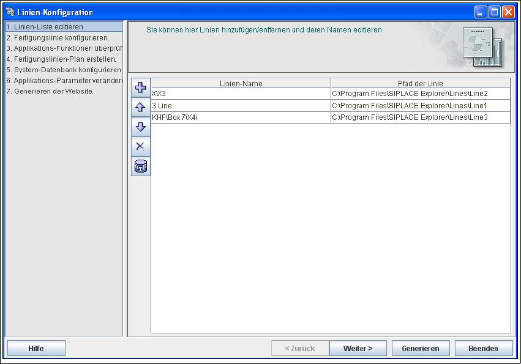Image resolution: width=521 pixels, height=364 pixels.
Task: Choose step 6 Applikations-Parameter verändern
Action: (x=64, y=80)
